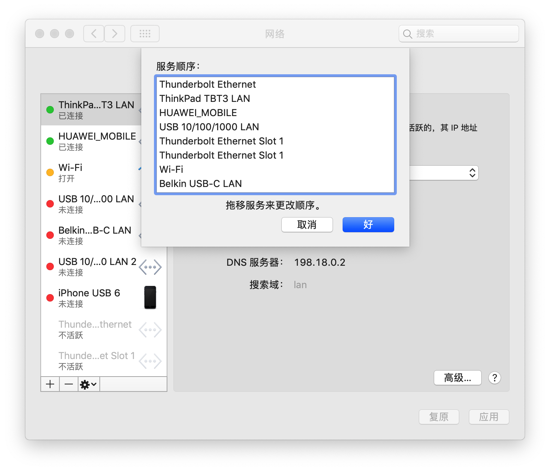
Task: Select Thunde...et Slot 1 in sidebar
Action: 104,361
